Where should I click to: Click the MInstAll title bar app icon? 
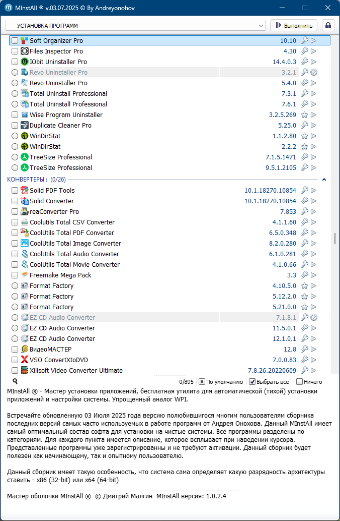[9, 8]
